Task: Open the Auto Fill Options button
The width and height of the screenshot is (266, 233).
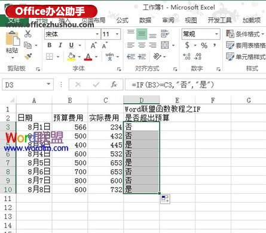Action: pos(165,199)
